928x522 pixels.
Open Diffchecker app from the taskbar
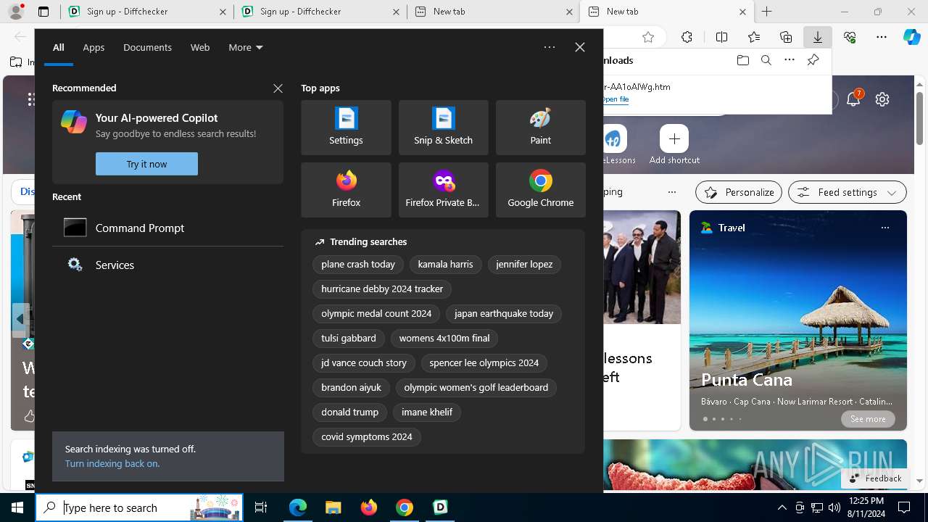coord(440,507)
